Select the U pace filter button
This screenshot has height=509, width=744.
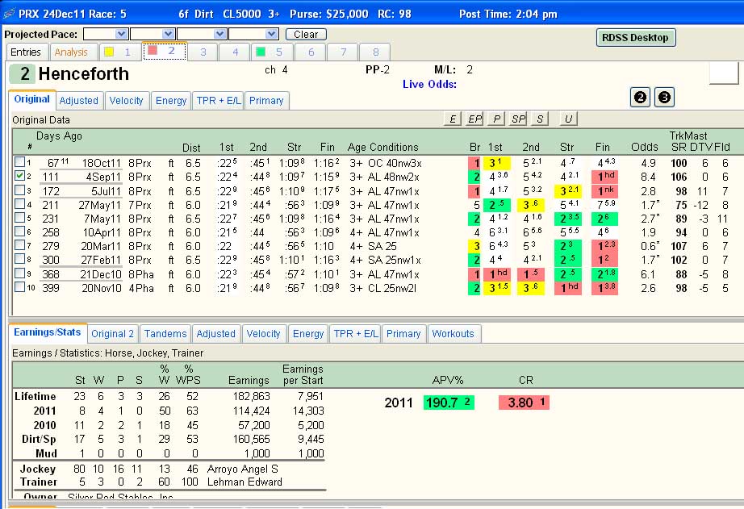[568, 119]
